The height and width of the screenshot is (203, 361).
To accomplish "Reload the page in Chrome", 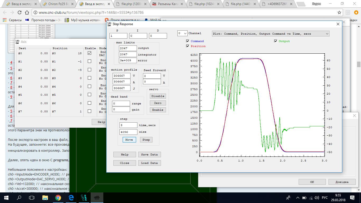I will 20,13.
